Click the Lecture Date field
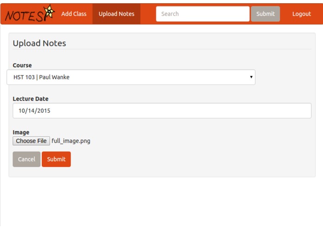The image size is (323, 229). pyautogui.click(x=162, y=110)
